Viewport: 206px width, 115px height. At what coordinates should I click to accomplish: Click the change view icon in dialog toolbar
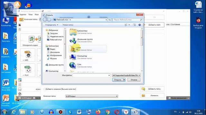click(x=126, y=25)
